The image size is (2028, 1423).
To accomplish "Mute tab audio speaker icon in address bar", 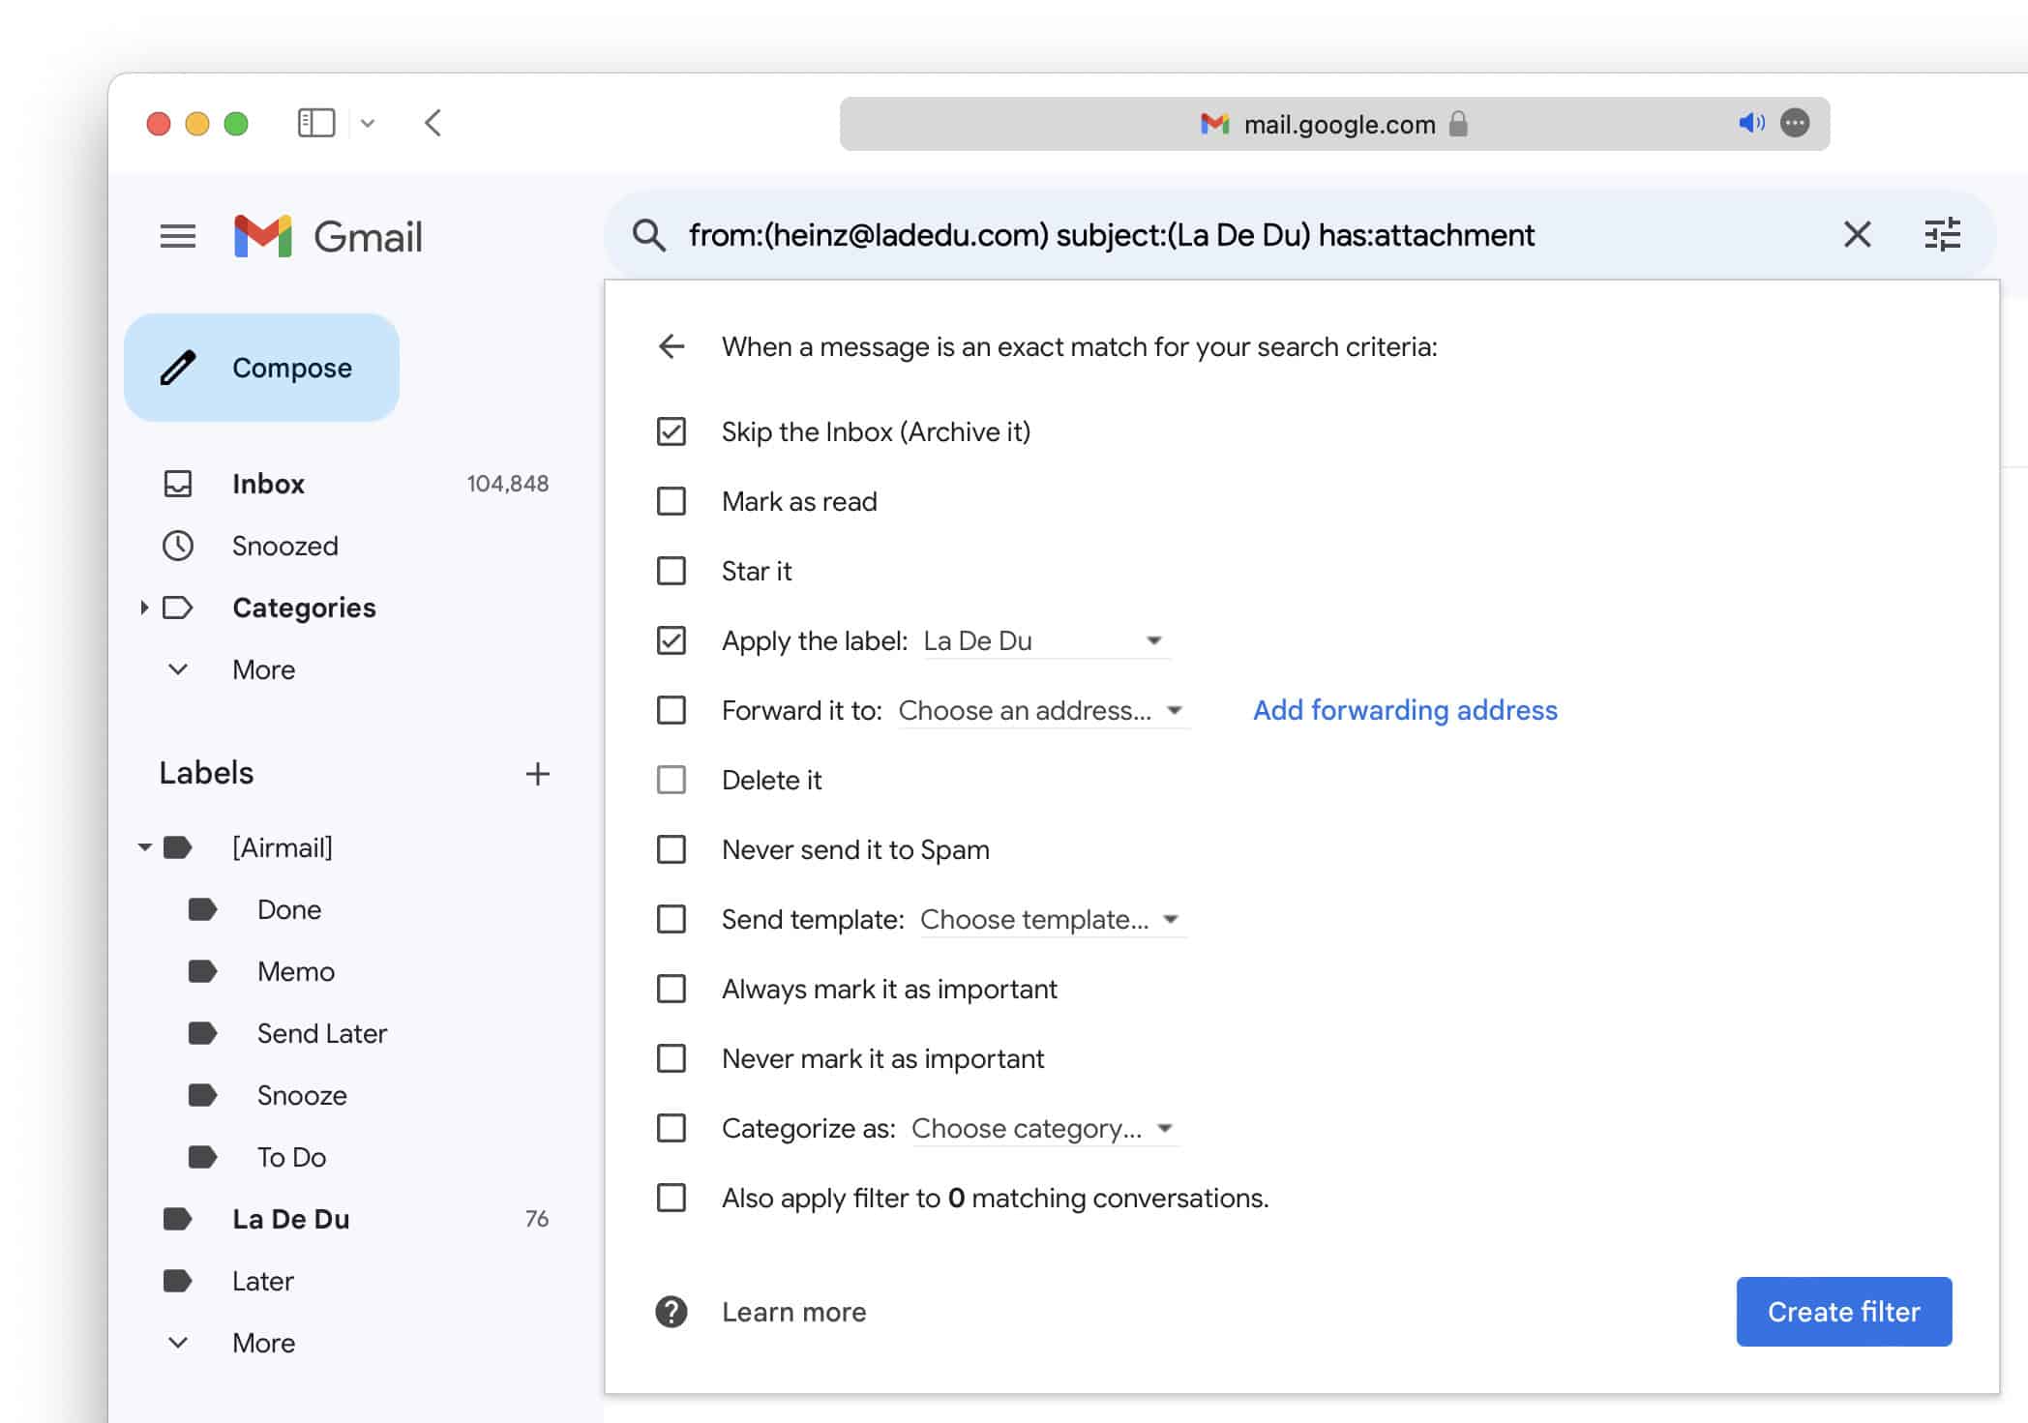I will (1751, 123).
